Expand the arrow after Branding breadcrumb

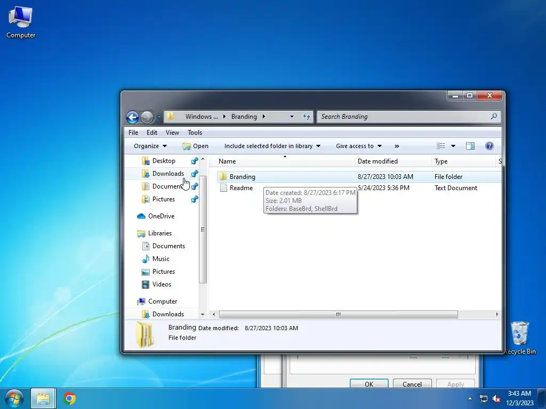tap(263, 117)
